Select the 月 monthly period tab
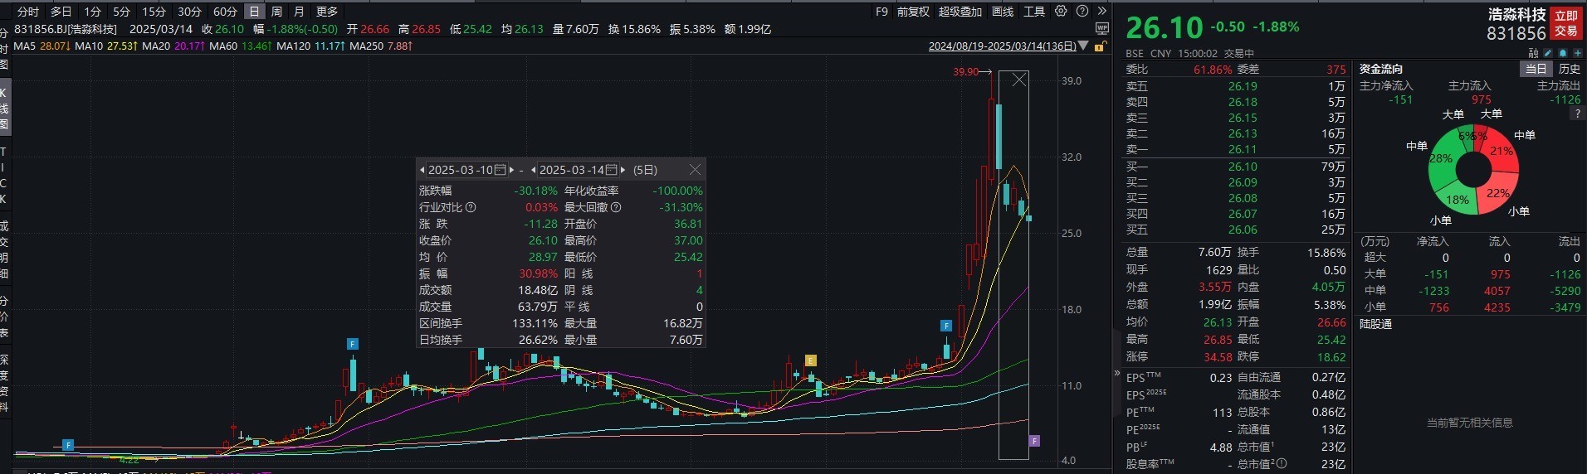This screenshot has width=1587, height=474. 299,12
